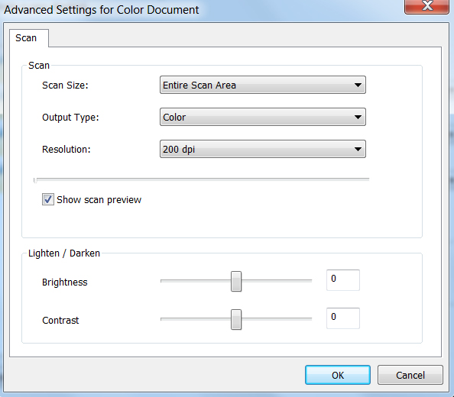Click the Scan Size dropdown arrow icon
The width and height of the screenshot is (454, 397).
click(358, 85)
